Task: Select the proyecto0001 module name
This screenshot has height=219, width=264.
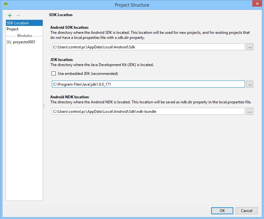Action: pos(24,42)
